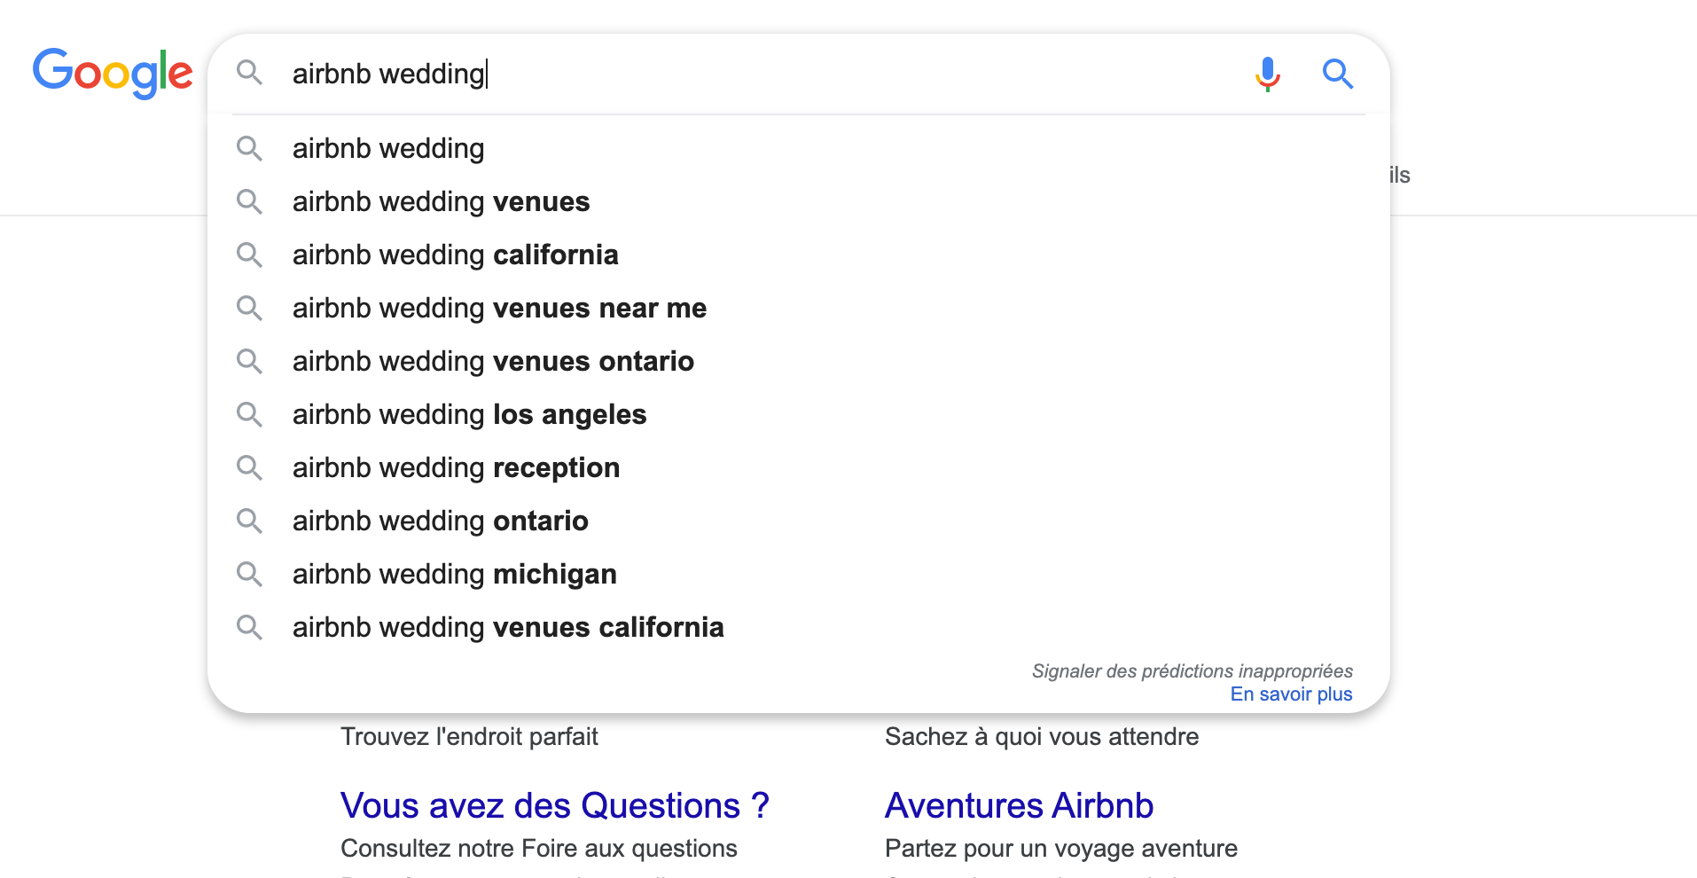Open the 'En savoir plus' link
Image resolution: width=1697 pixels, height=878 pixels.
pos(1291,694)
